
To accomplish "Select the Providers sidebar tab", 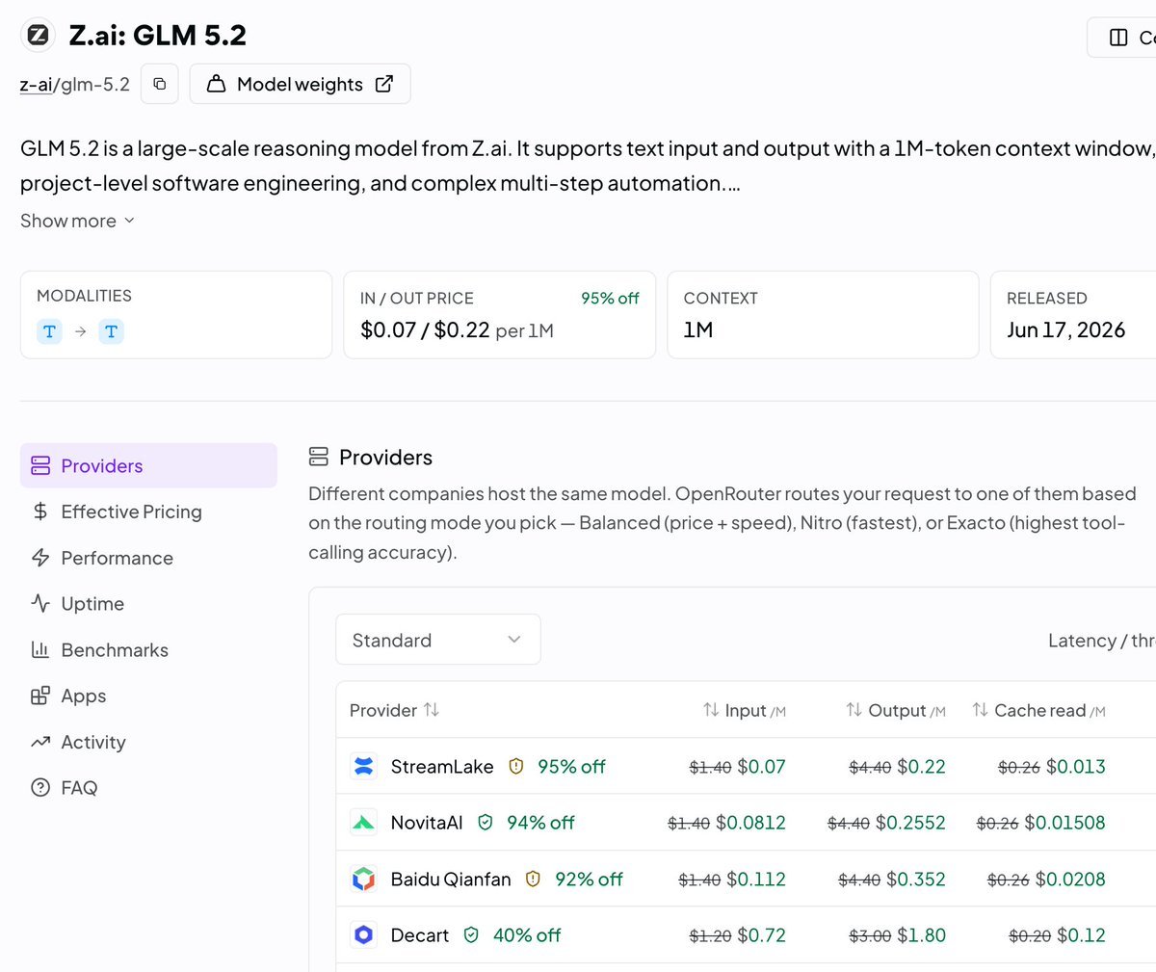I will click(148, 465).
